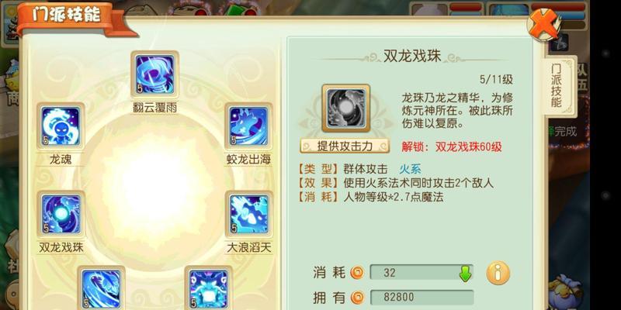Viewport: 621px width, 310px height.
Task: Switch to the 门派技能 side tab
Action: click(557, 86)
